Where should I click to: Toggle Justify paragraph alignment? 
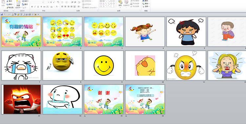point(72,7)
